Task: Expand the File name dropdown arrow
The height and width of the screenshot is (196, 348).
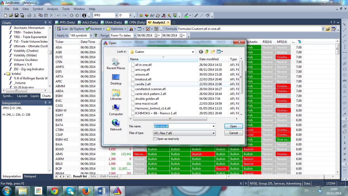Action: click(213, 126)
